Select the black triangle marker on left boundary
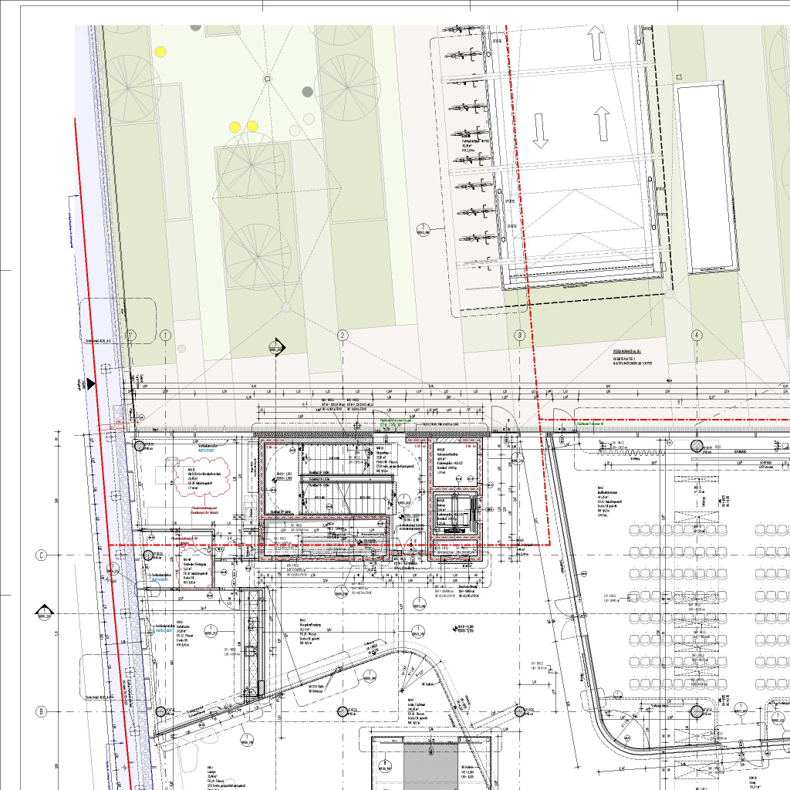 click(91, 383)
